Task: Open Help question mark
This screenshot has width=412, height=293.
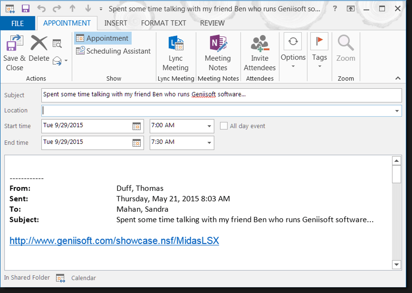Action: [x=335, y=9]
